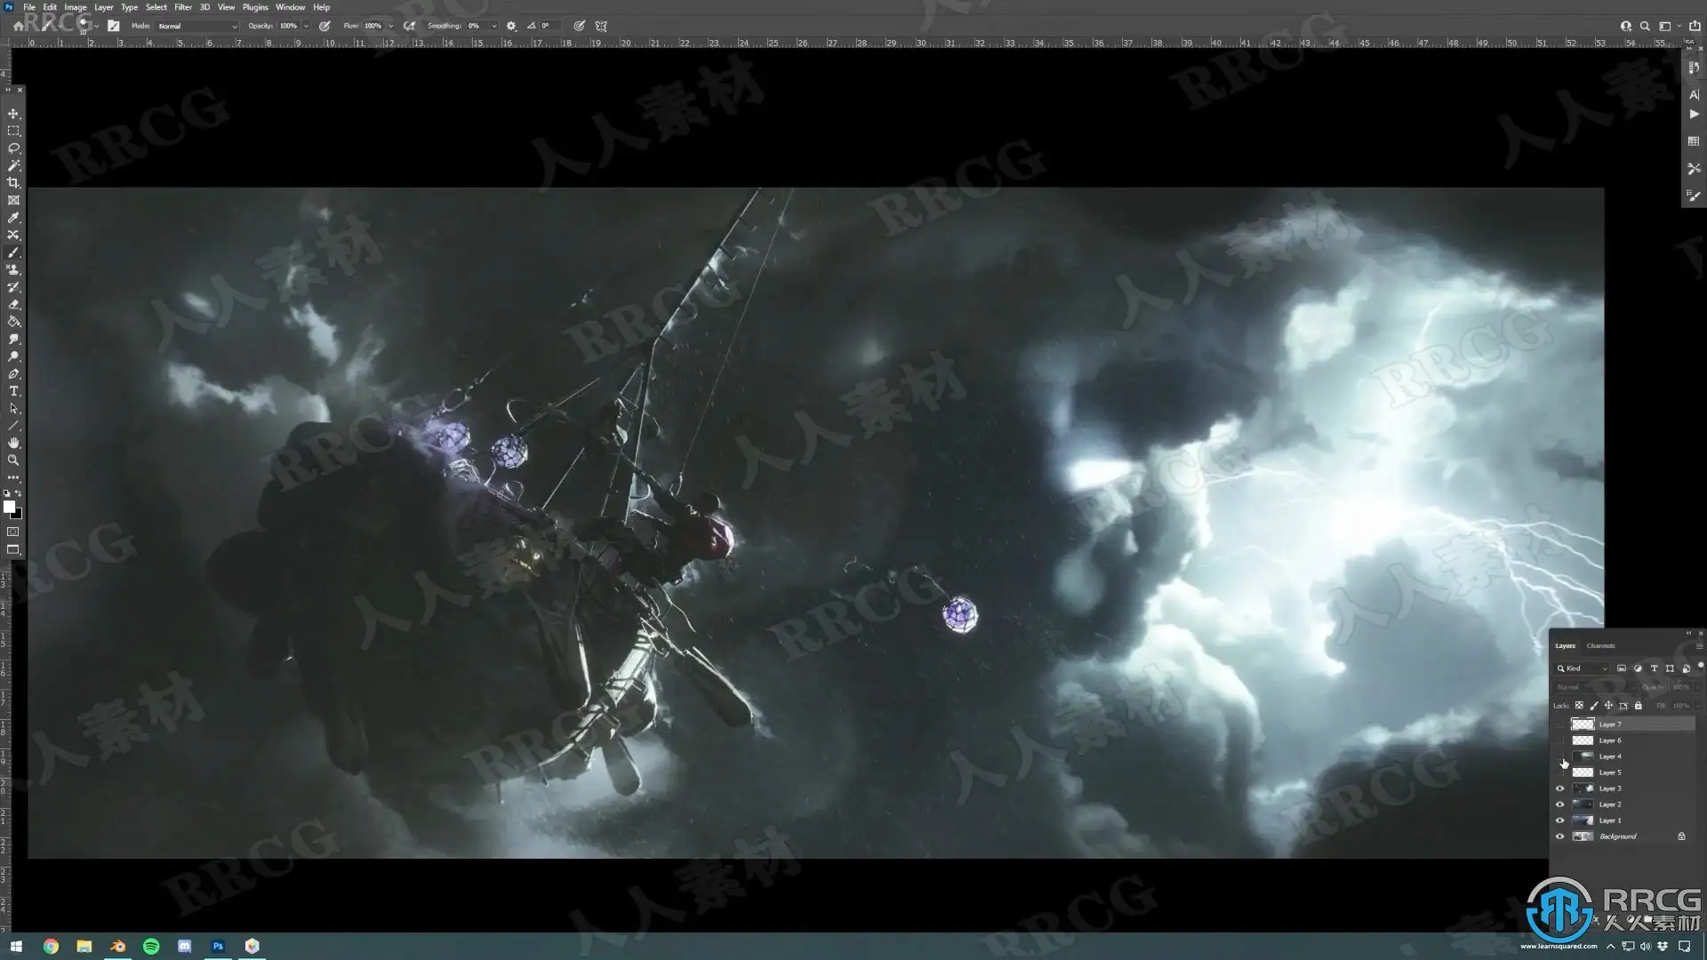Open the Flow slider dropdown arrow
Image resolution: width=1707 pixels, height=960 pixels.
(390, 26)
